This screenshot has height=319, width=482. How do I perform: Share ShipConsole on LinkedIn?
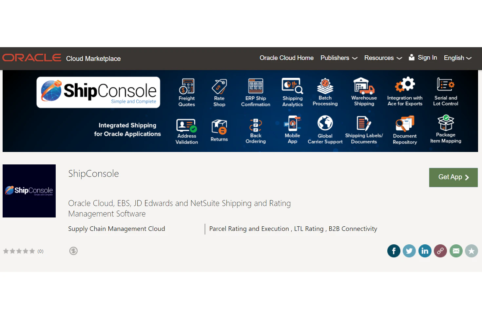point(425,251)
